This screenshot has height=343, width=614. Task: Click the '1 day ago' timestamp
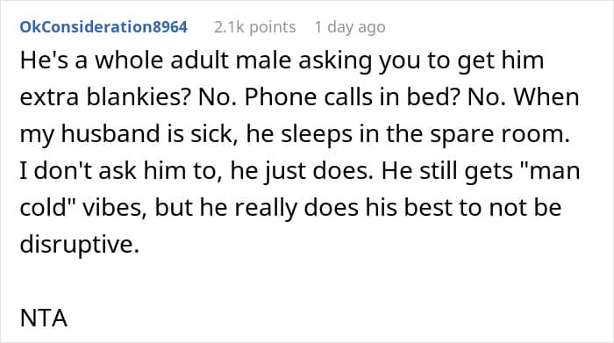pos(350,27)
